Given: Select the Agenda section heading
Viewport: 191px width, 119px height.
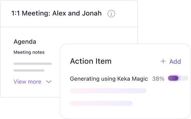Looking at the screenshot, I should point(25,42).
